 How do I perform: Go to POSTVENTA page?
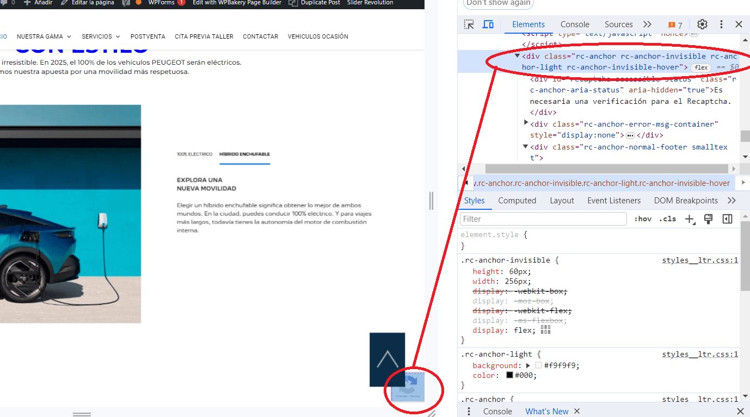pyautogui.click(x=147, y=36)
